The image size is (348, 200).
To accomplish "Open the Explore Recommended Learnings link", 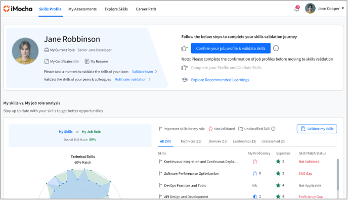I will pyautogui.click(x=220, y=80).
